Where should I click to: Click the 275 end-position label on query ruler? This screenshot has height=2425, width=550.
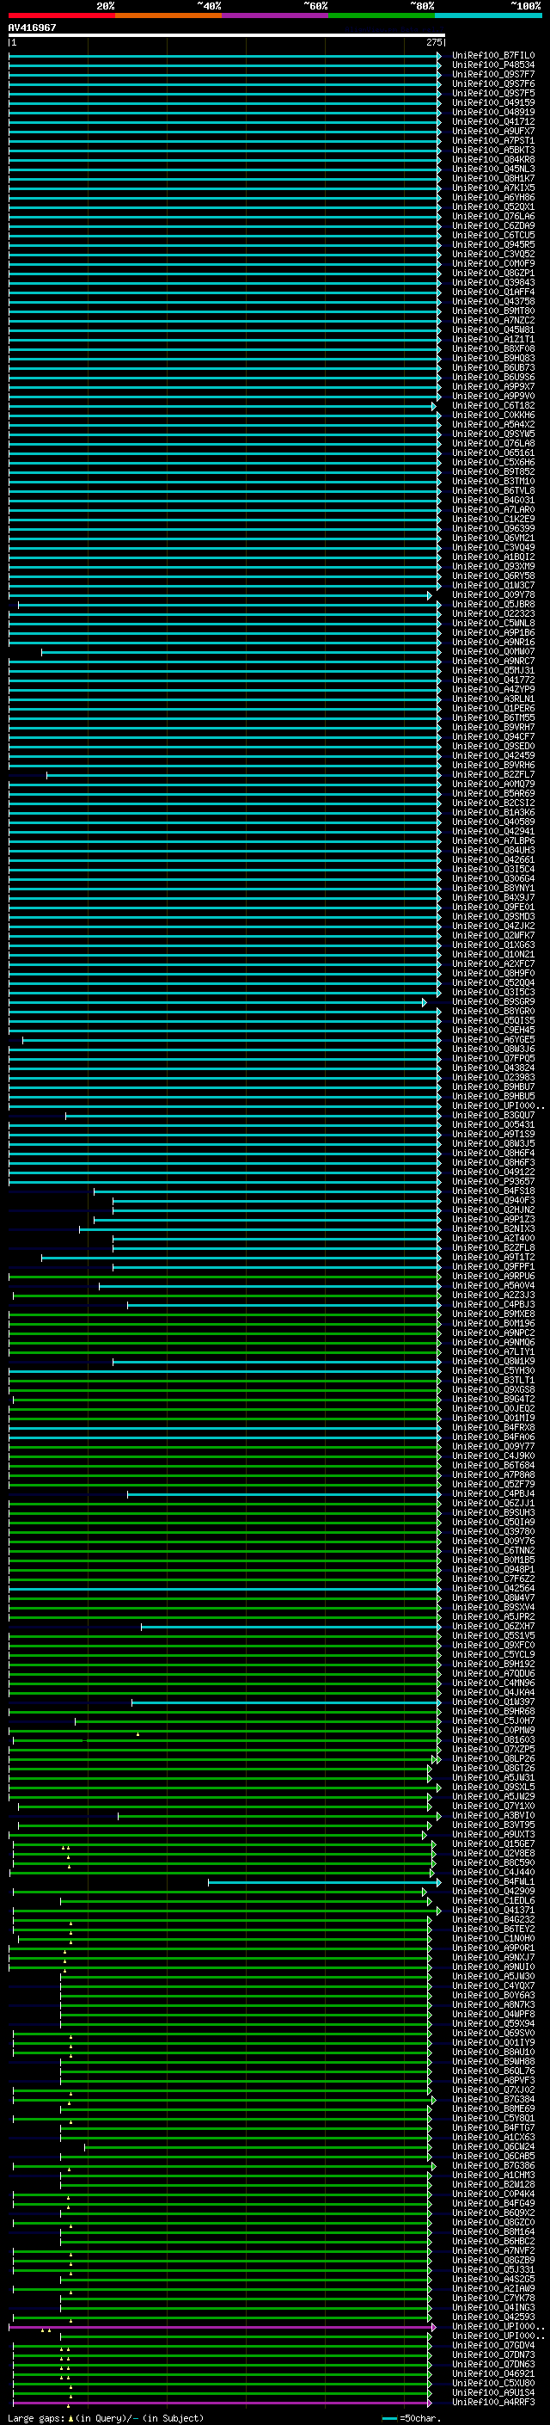point(434,42)
